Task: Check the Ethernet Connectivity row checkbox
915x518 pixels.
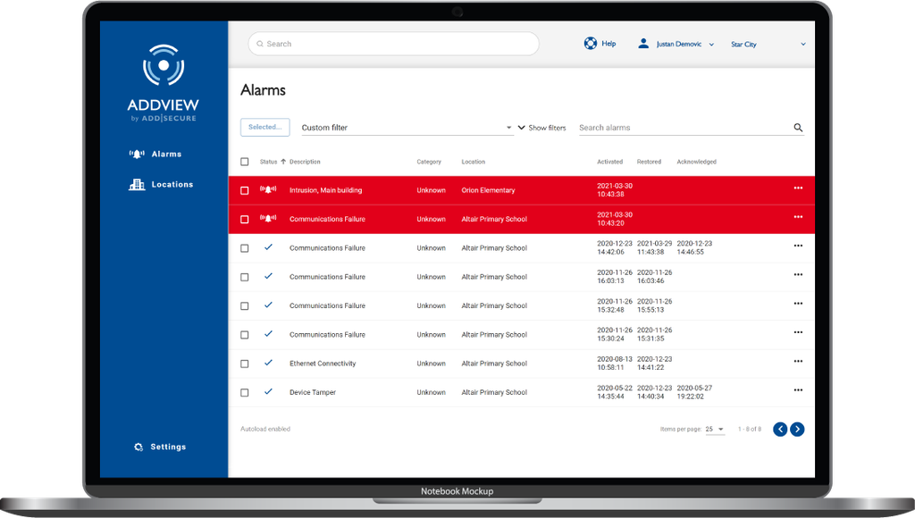Action: [x=245, y=364]
